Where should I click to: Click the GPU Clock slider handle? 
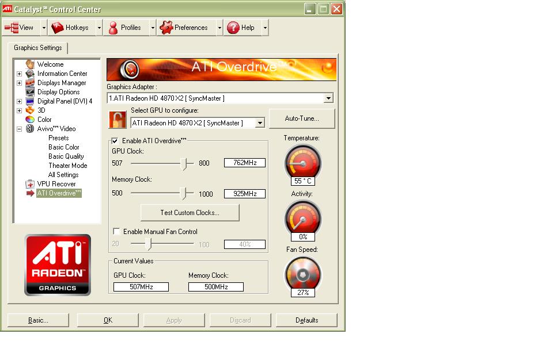point(184,164)
